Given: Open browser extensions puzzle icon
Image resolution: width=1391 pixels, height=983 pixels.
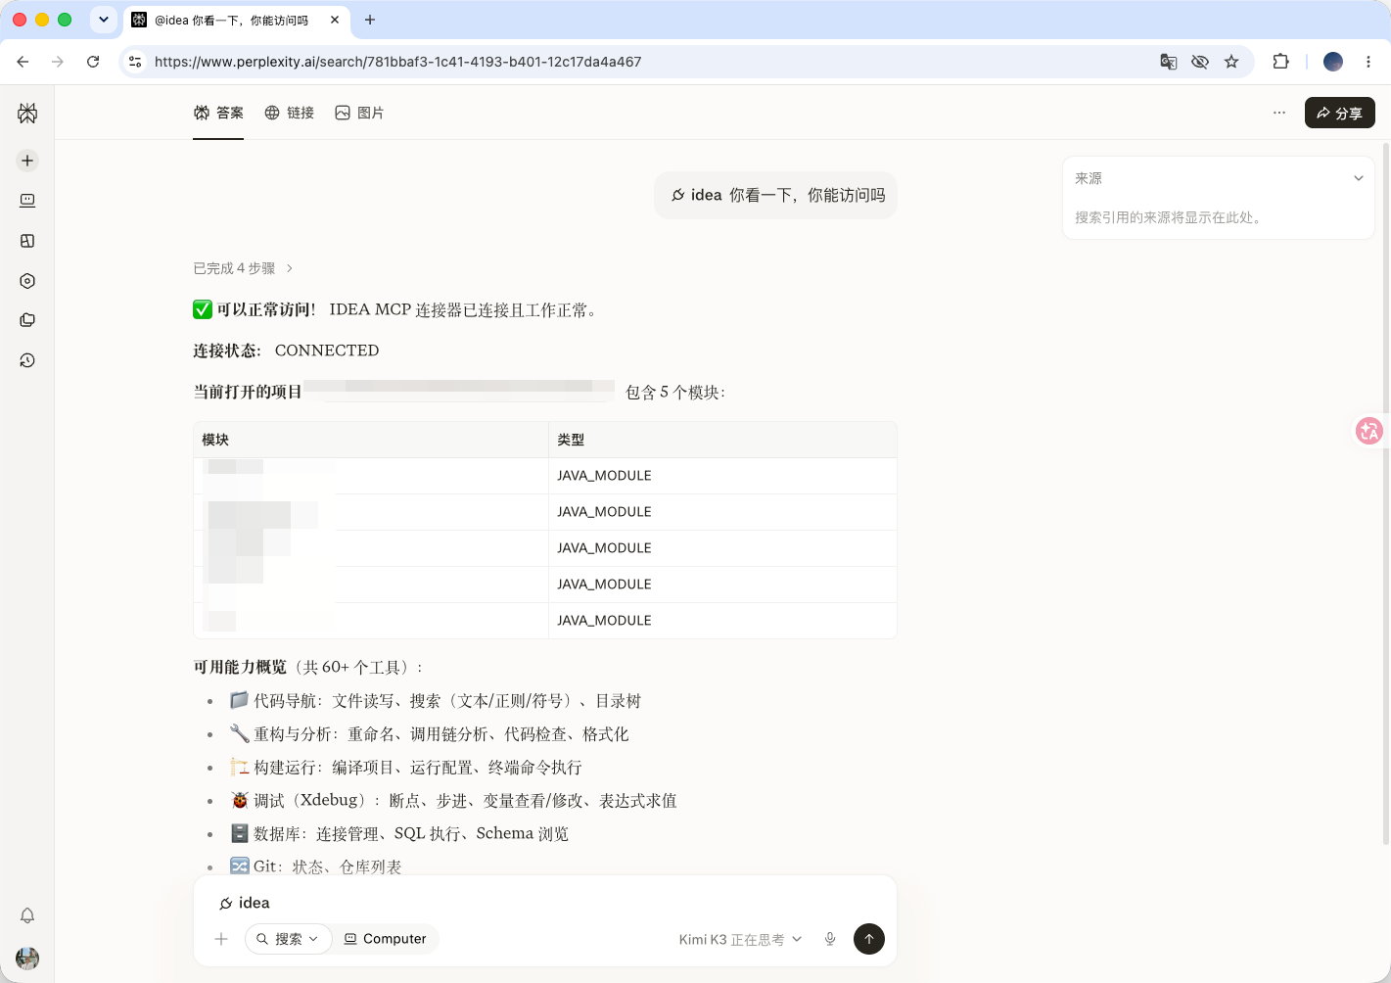Looking at the screenshot, I should click(1280, 62).
